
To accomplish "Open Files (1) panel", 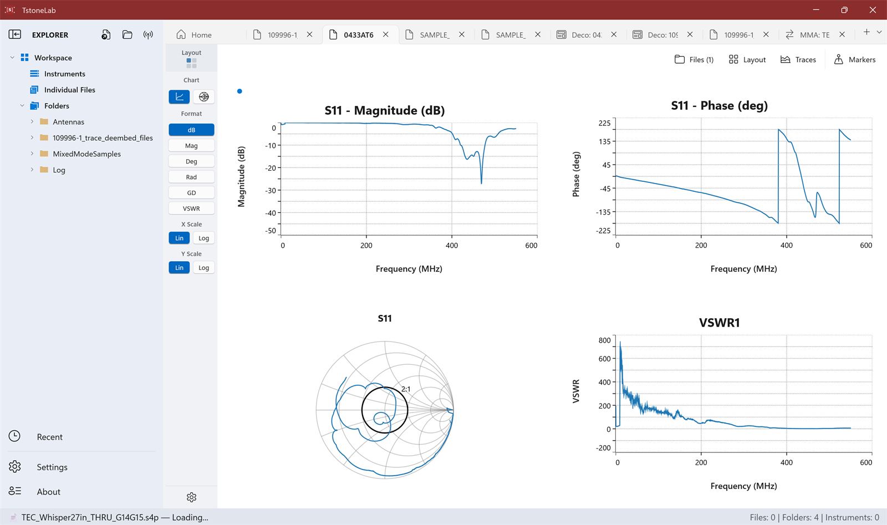I will click(x=694, y=59).
